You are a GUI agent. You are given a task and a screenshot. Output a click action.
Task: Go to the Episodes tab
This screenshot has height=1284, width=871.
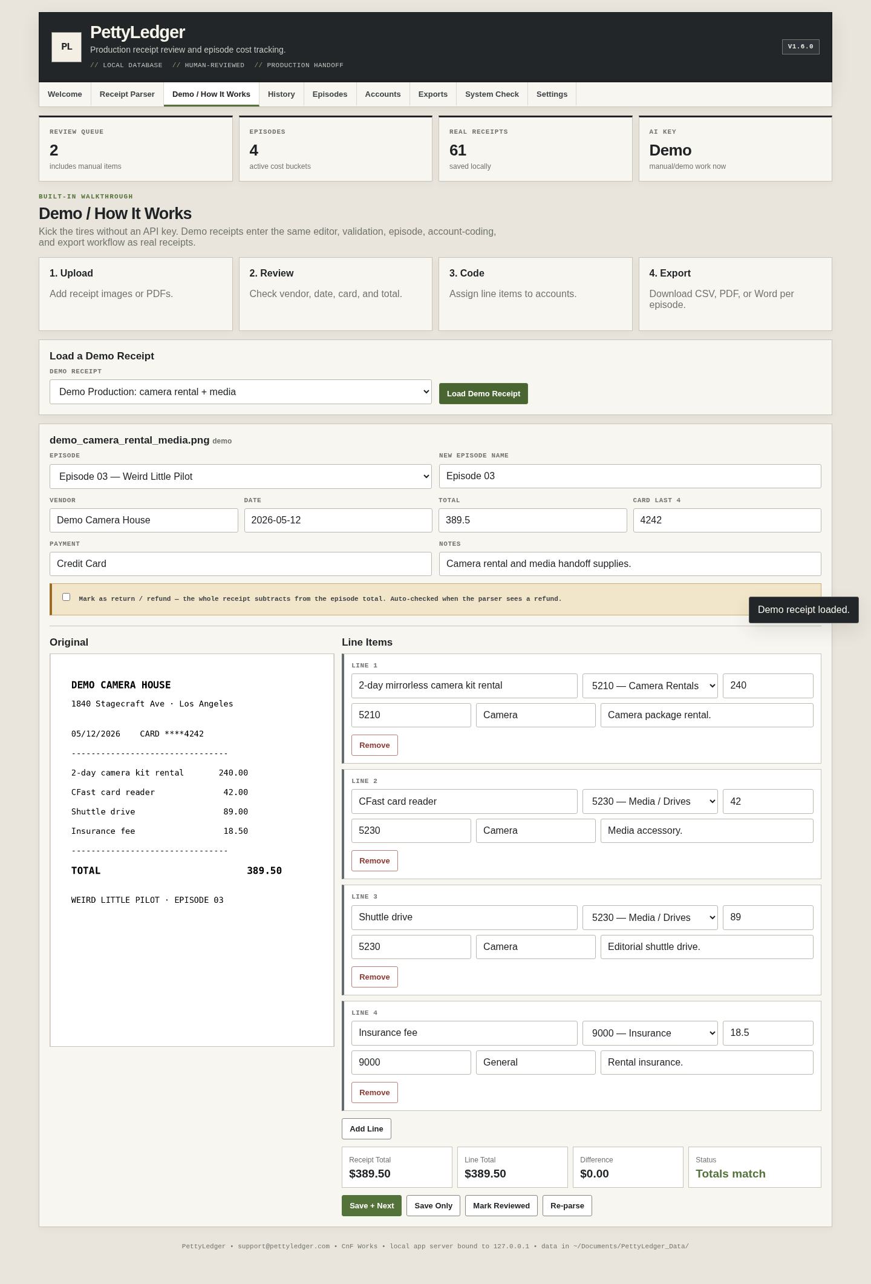(330, 94)
